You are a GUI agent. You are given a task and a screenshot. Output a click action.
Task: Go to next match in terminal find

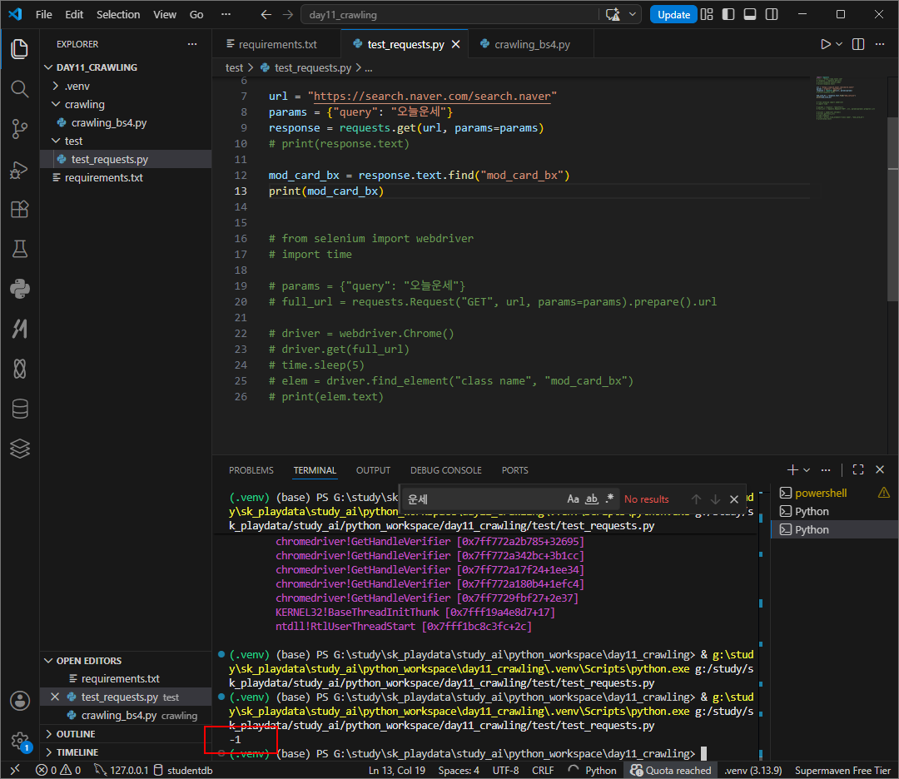click(715, 499)
